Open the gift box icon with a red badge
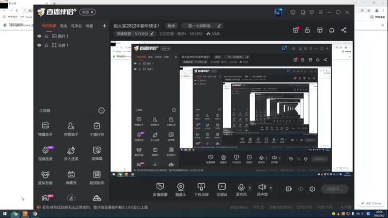 click(x=296, y=30)
